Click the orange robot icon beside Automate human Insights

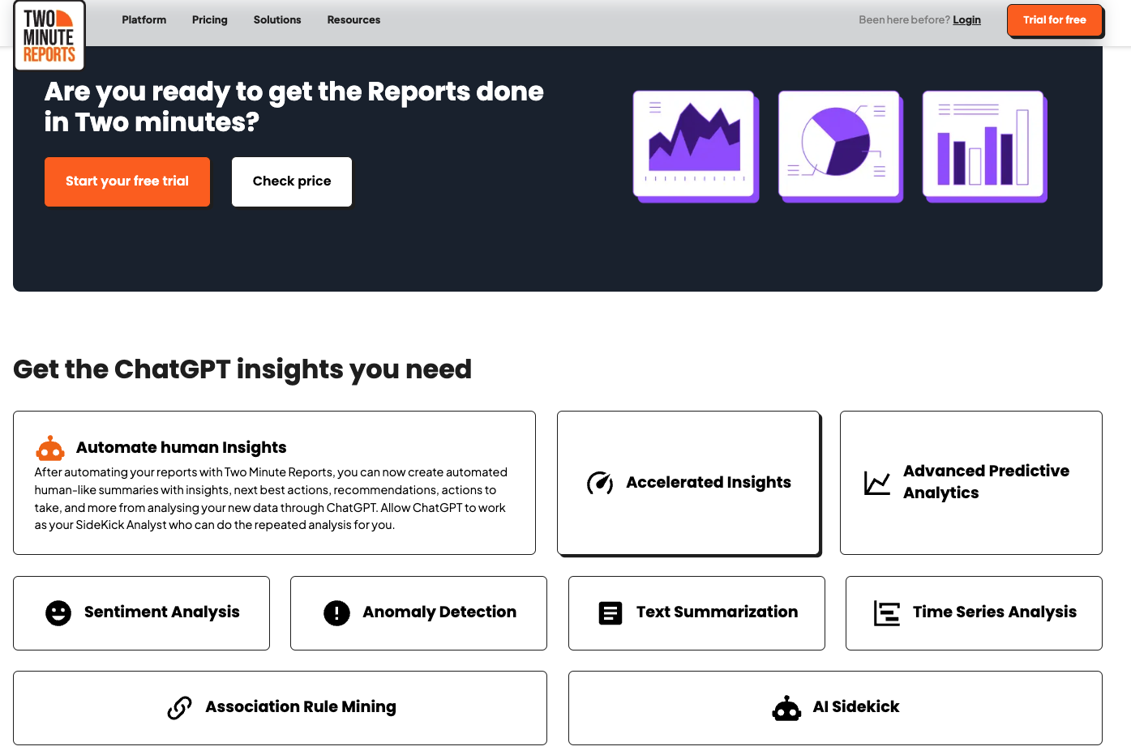coord(50,448)
